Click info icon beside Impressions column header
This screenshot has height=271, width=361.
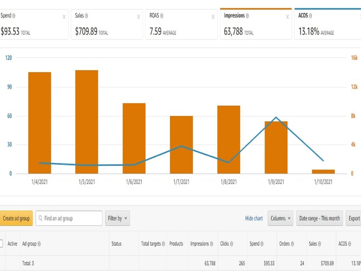[211, 244]
